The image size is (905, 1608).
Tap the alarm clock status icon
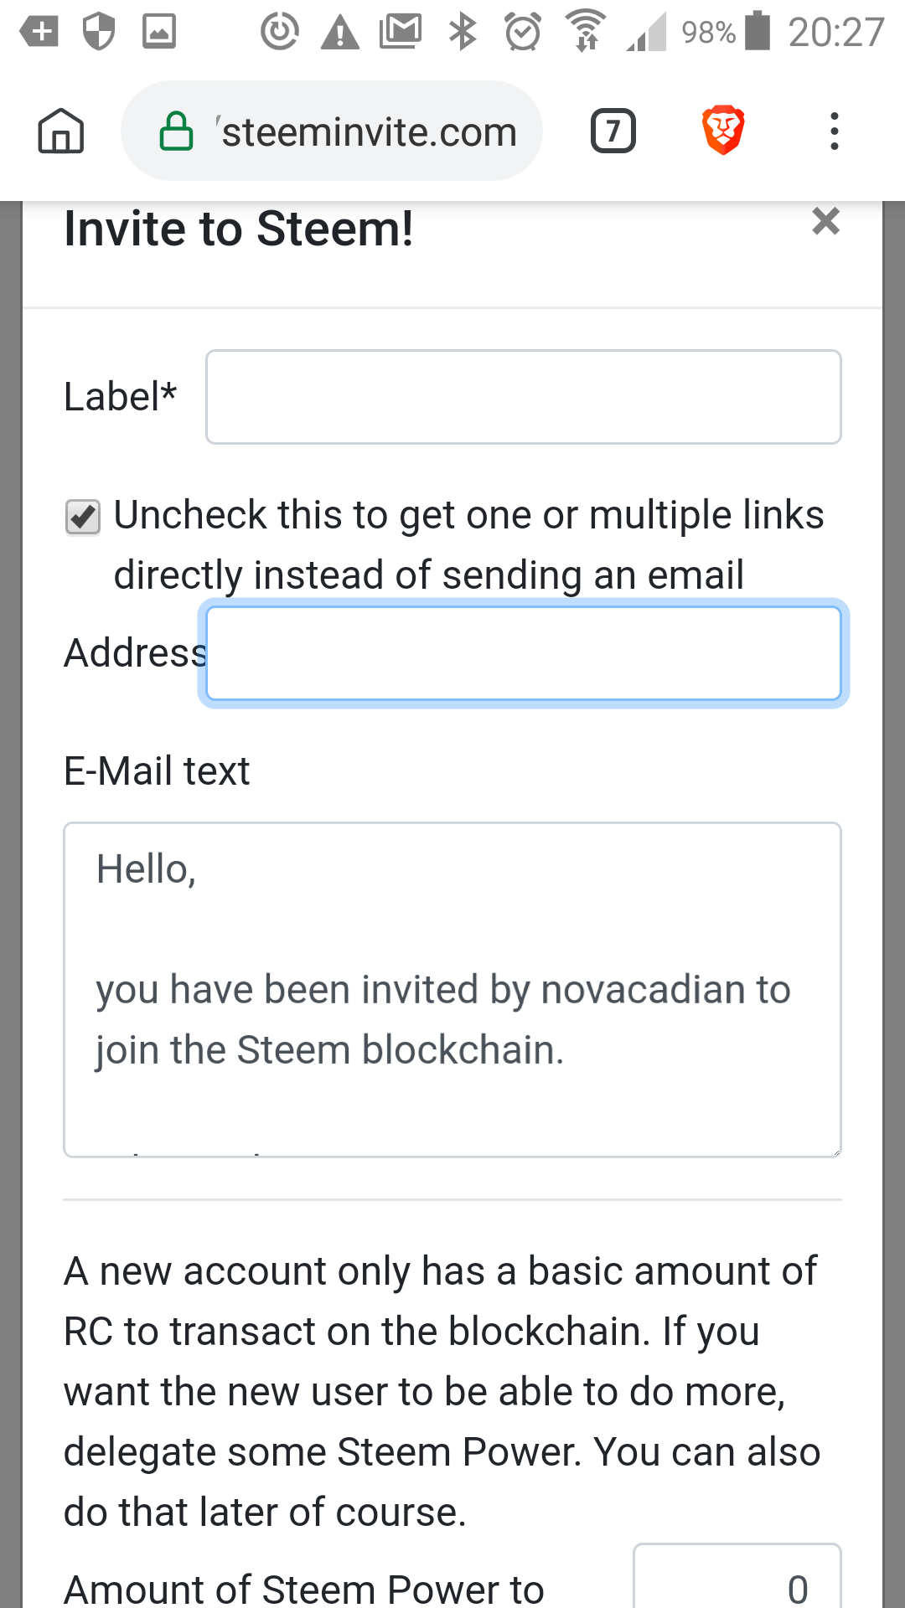click(523, 32)
